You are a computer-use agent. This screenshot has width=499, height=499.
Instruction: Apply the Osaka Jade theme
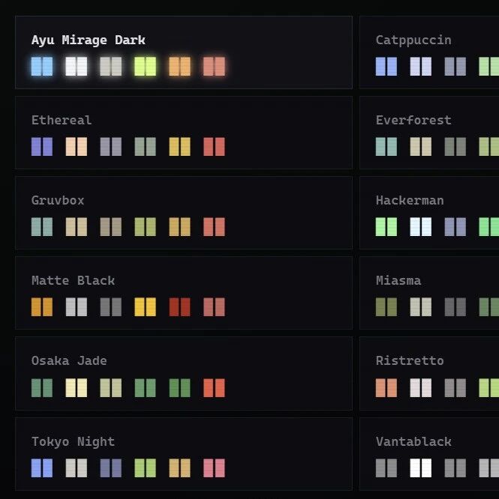pos(184,373)
